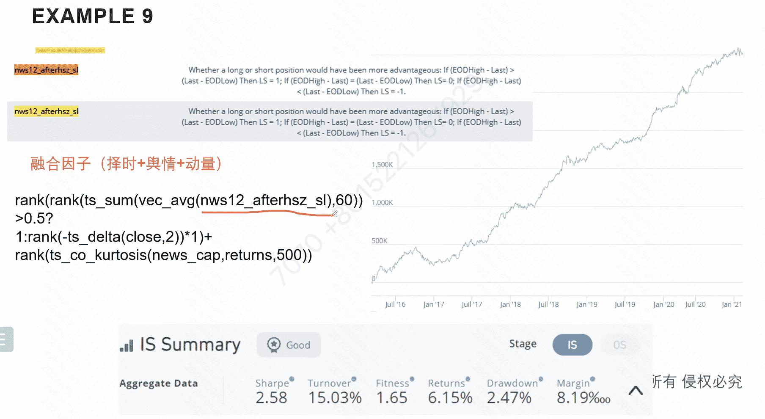
Task: Click the IS stage toggle button
Action: coord(572,345)
